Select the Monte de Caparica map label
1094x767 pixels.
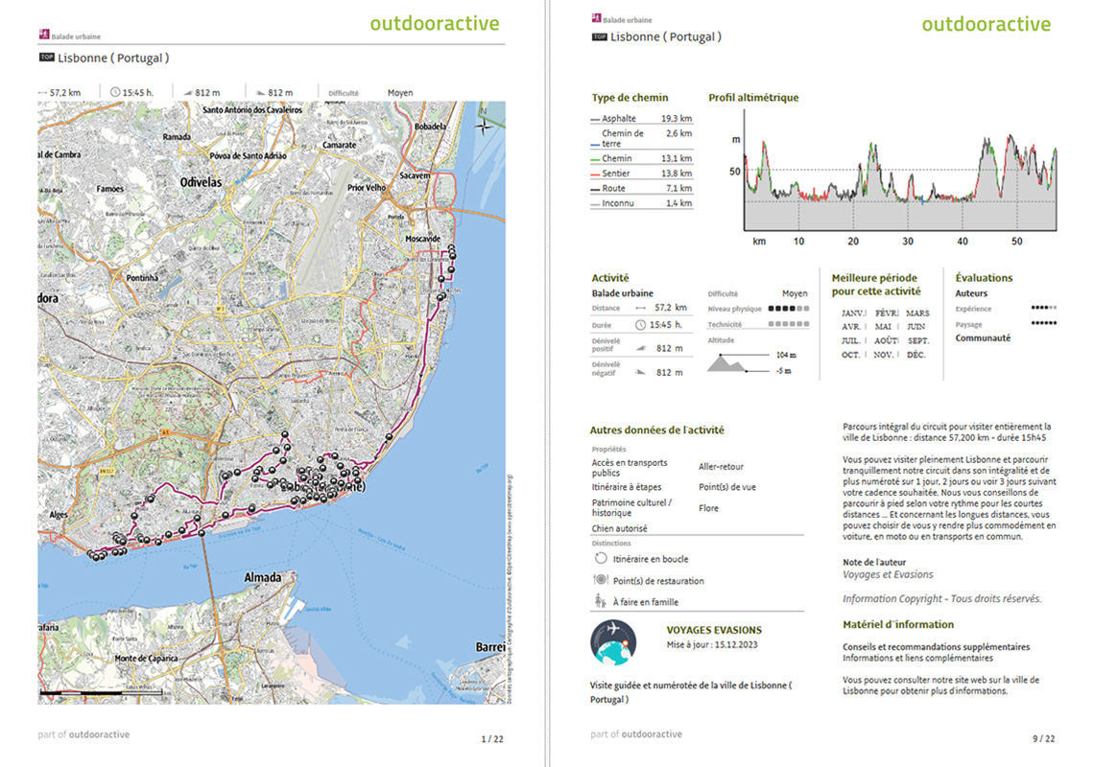(146, 659)
